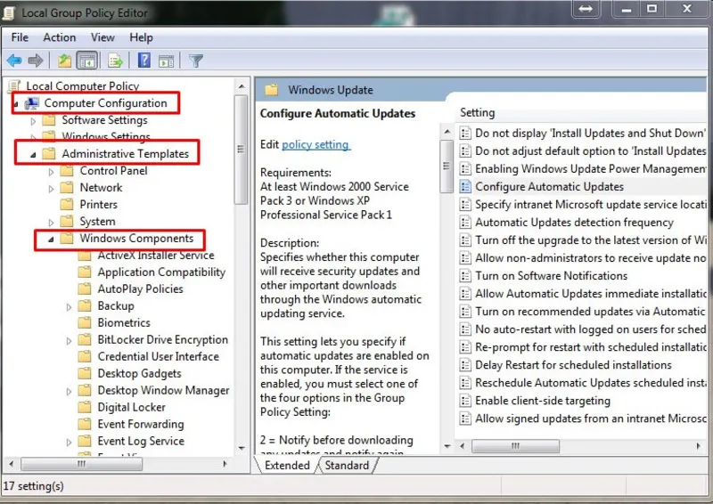Expand the Backup node
This screenshot has height=504, width=713.
point(69,306)
